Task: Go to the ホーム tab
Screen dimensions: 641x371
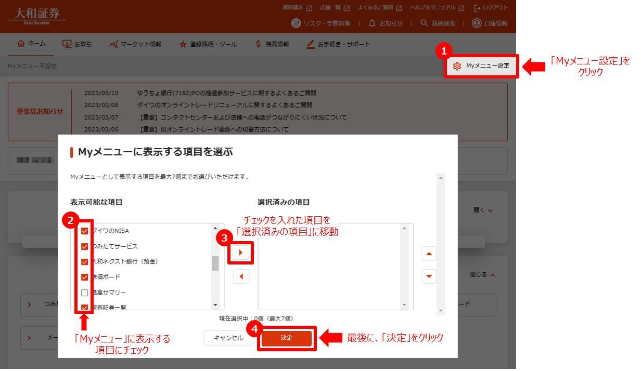Action: click(31, 44)
